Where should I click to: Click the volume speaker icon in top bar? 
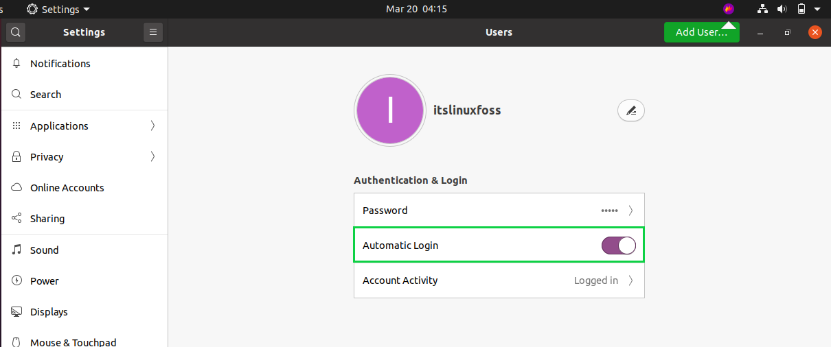782,9
